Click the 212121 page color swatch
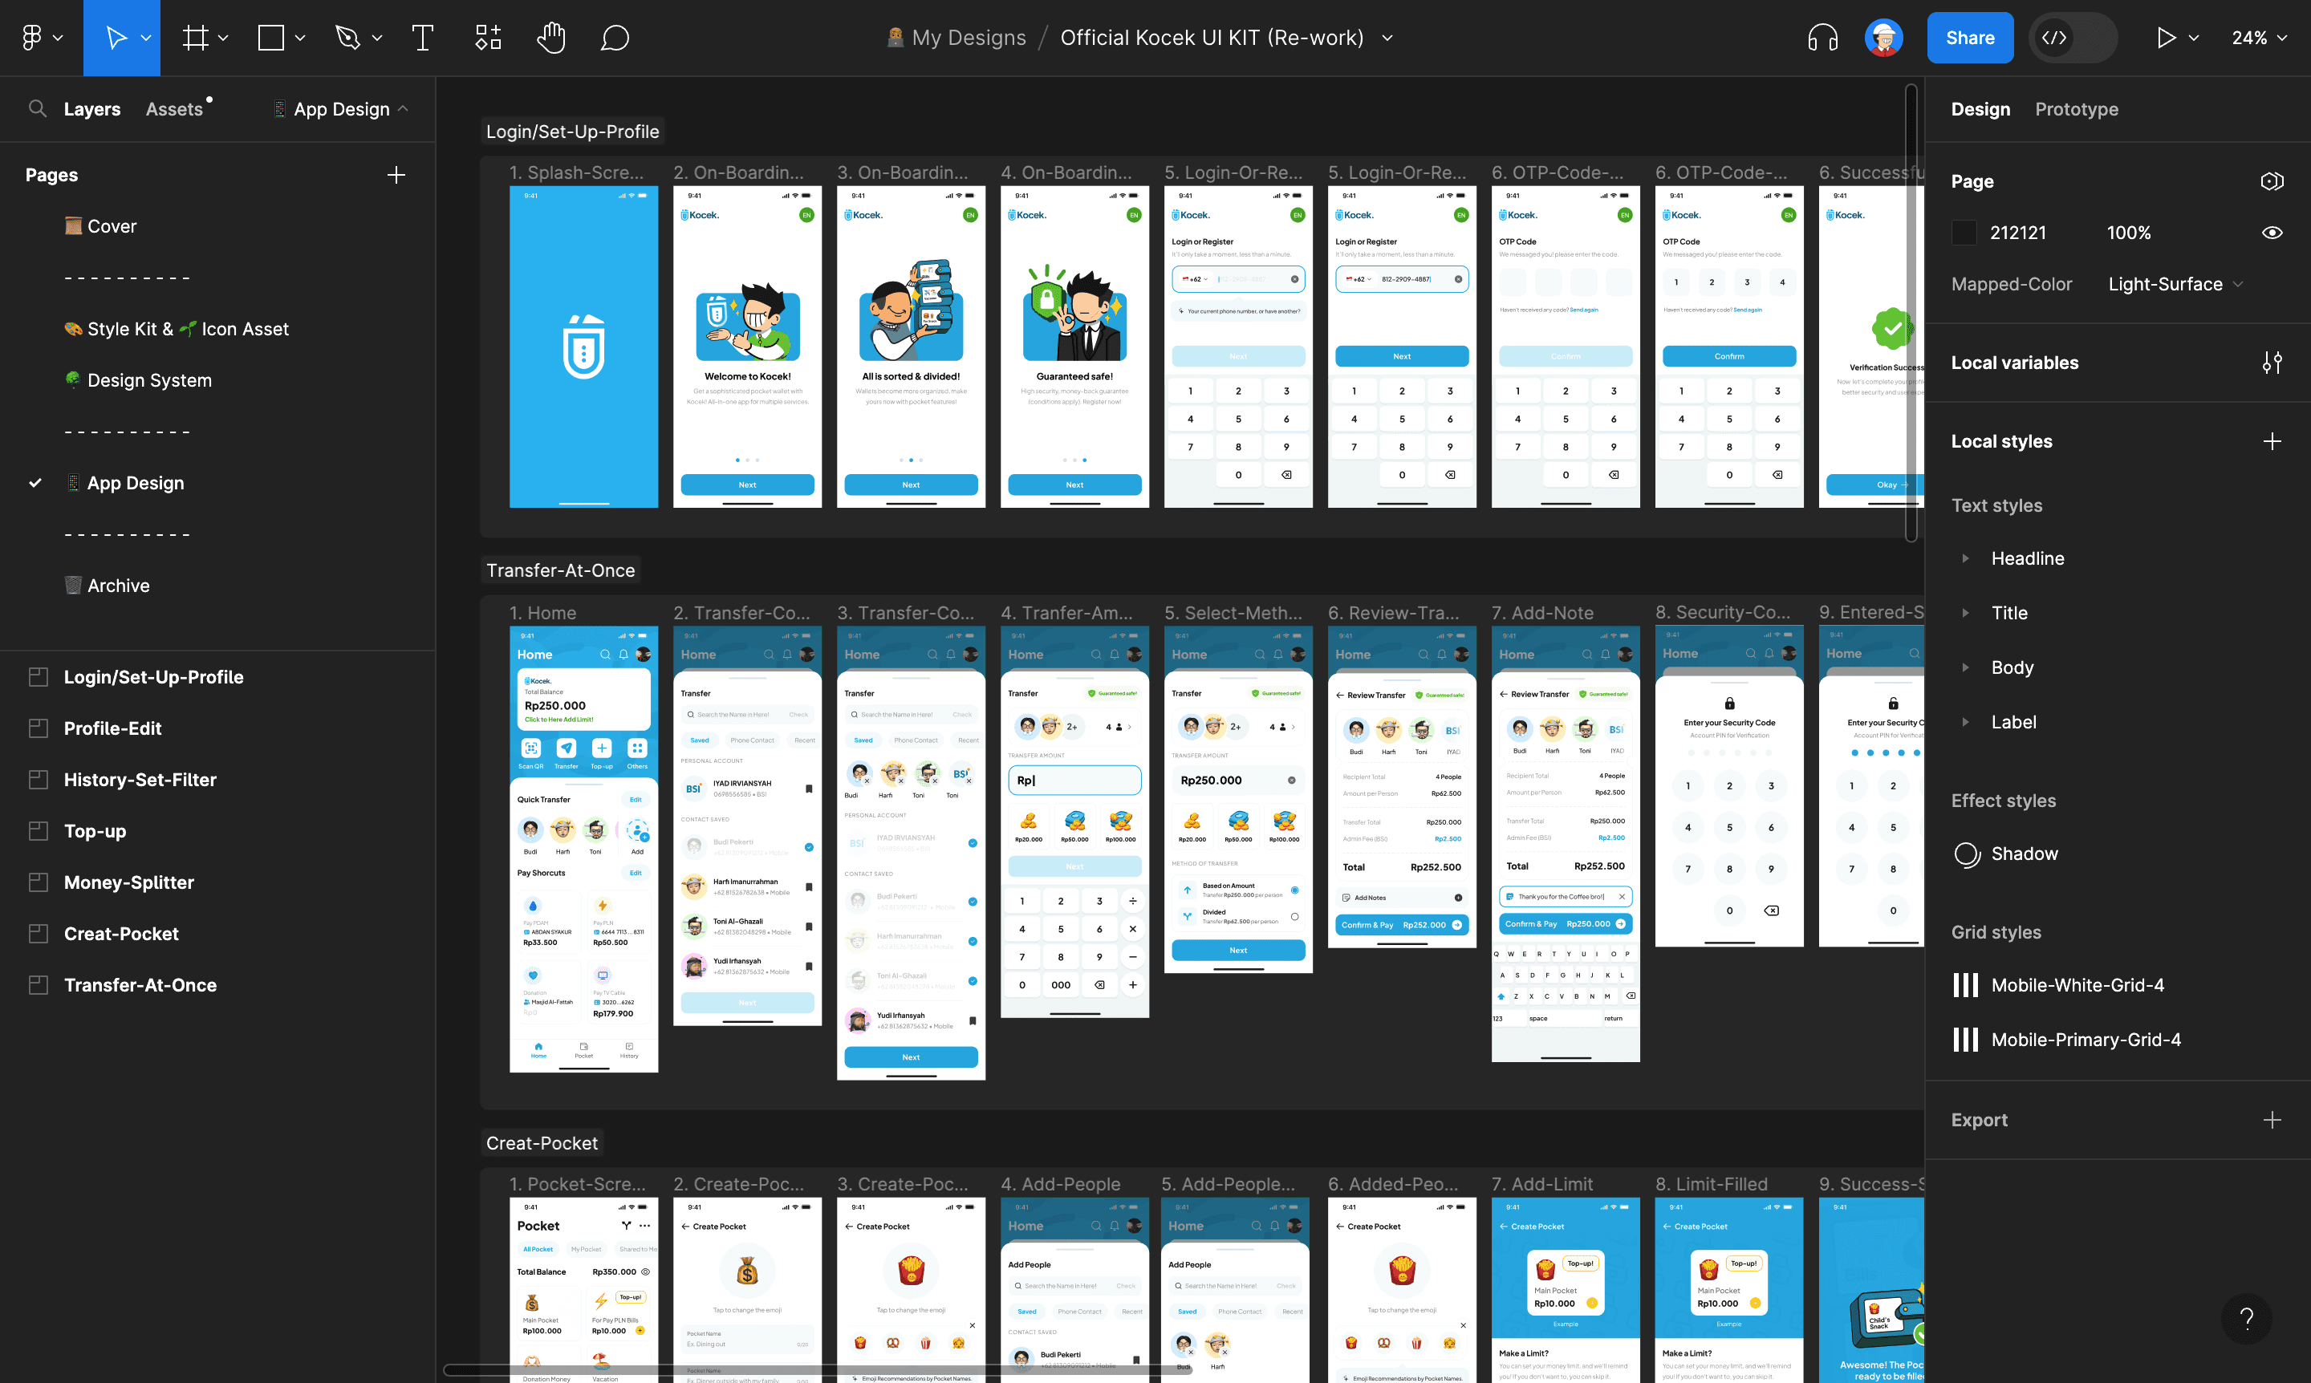The height and width of the screenshot is (1383, 2311). tap(1964, 233)
